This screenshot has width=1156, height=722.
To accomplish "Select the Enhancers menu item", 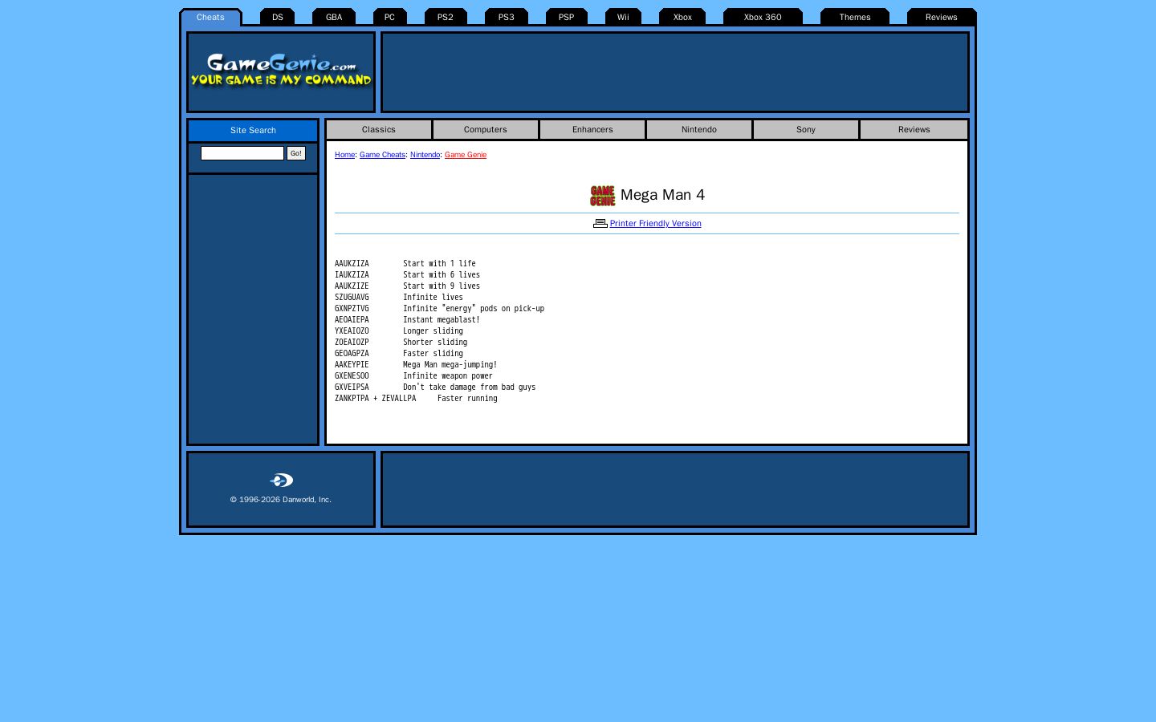I will click(x=592, y=130).
